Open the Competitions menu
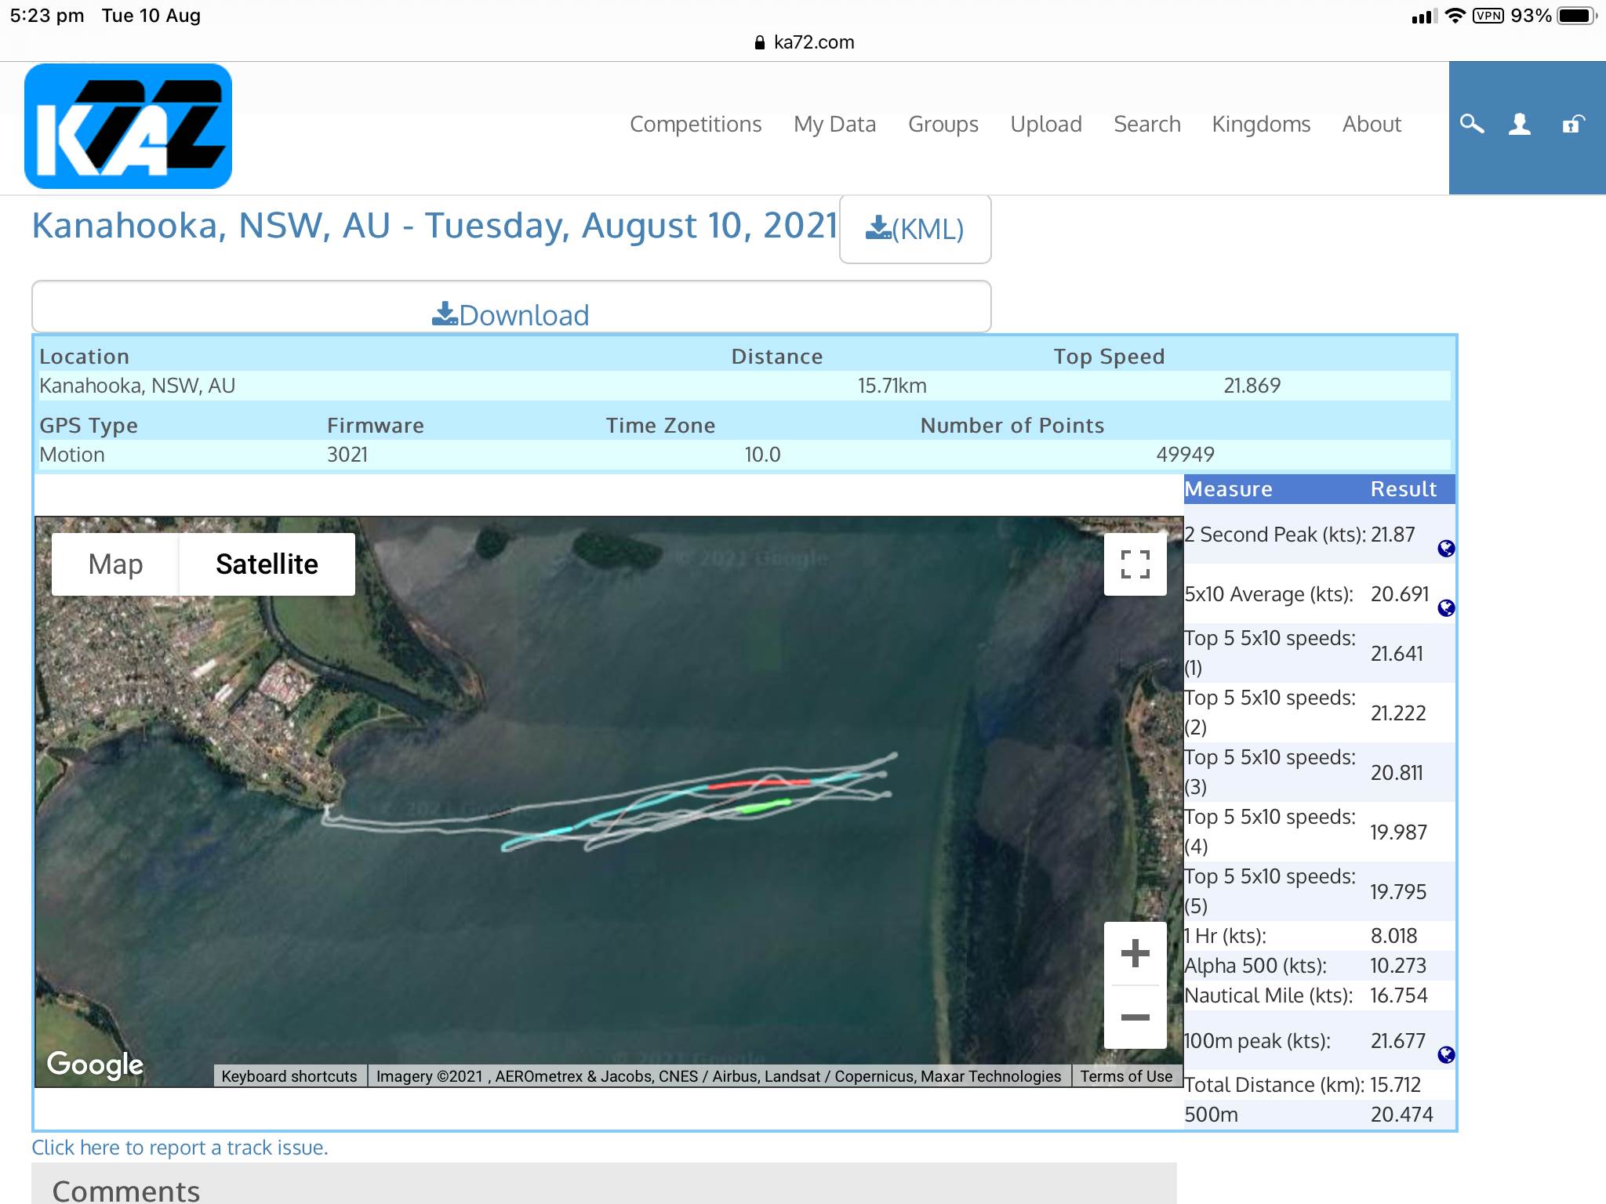 [696, 125]
